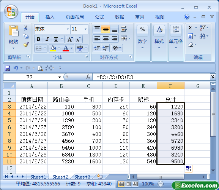Viewport: 219px width, 190px height.
Task: Switch to the 审阅 tab
Action: click(140, 17)
